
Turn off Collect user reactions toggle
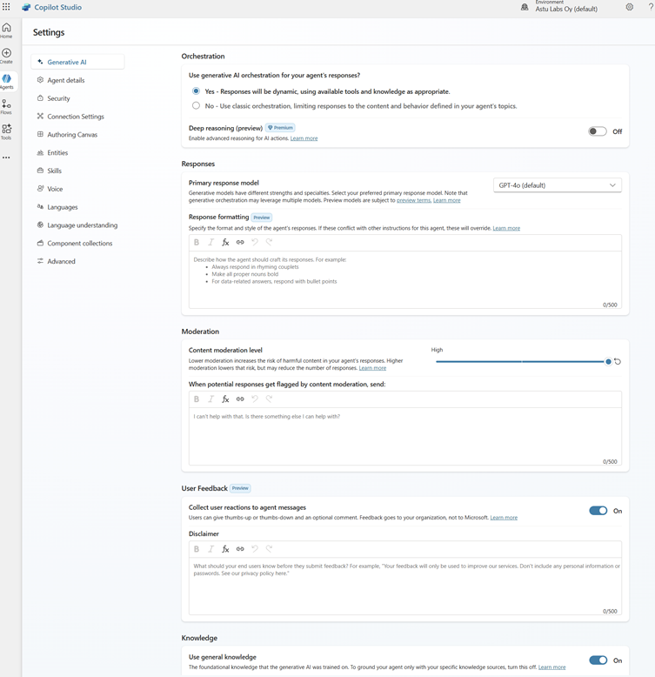click(598, 511)
